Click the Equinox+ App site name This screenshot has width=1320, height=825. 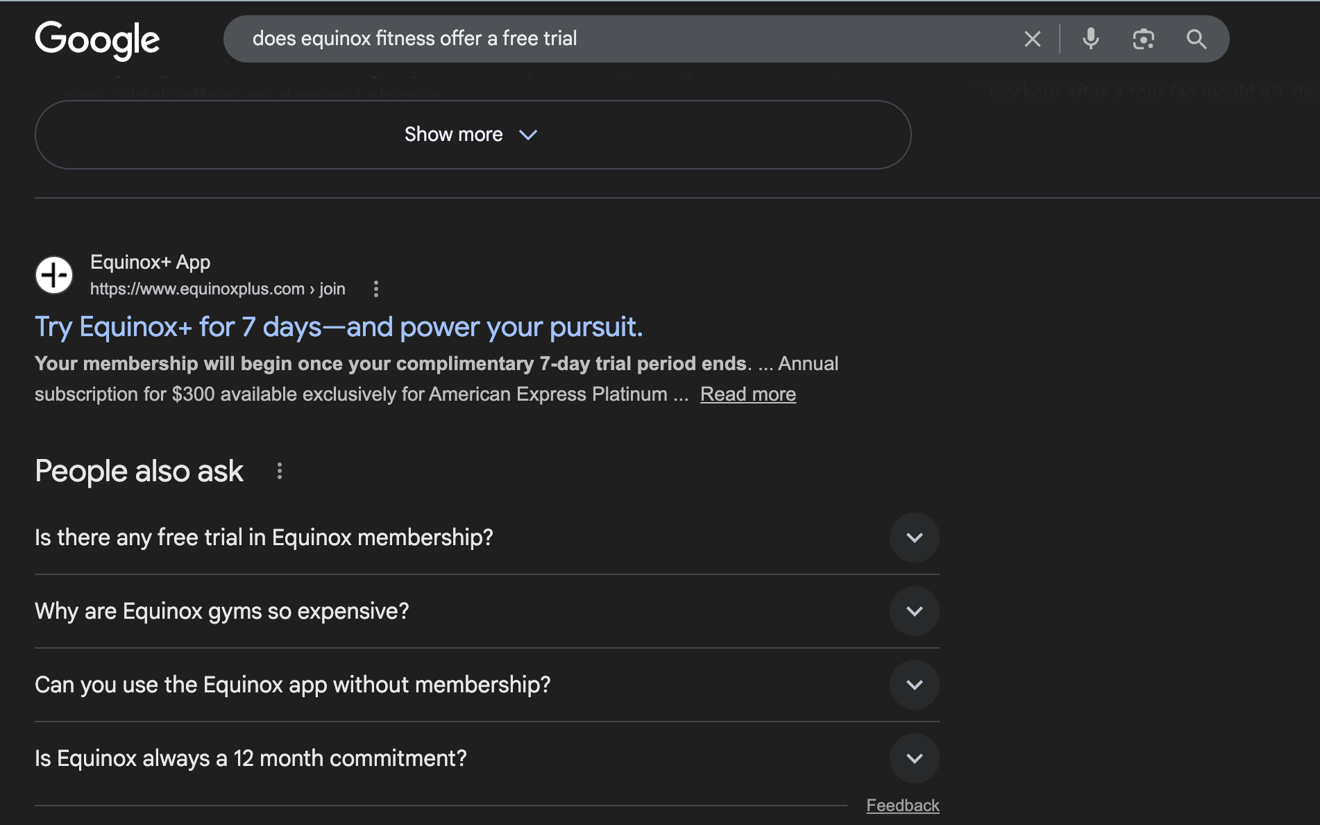click(150, 262)
